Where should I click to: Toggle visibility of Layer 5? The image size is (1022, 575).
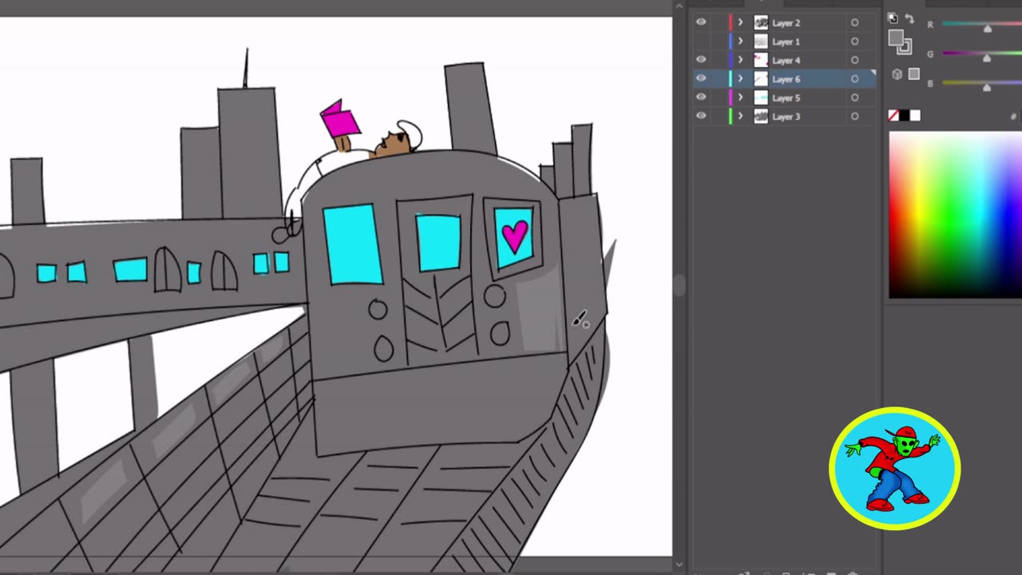[701, 97]
